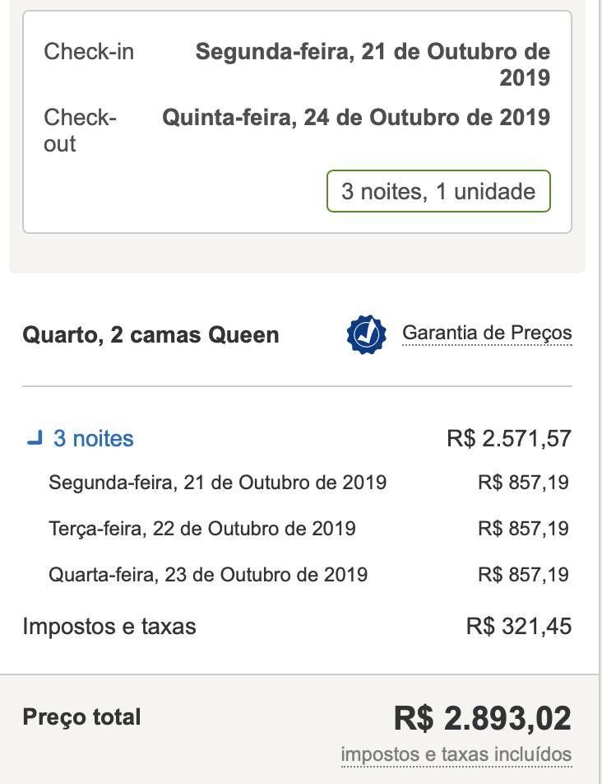Select the 3 noites, 1 unidade box

pyautogui.click(x=438, y=191)
